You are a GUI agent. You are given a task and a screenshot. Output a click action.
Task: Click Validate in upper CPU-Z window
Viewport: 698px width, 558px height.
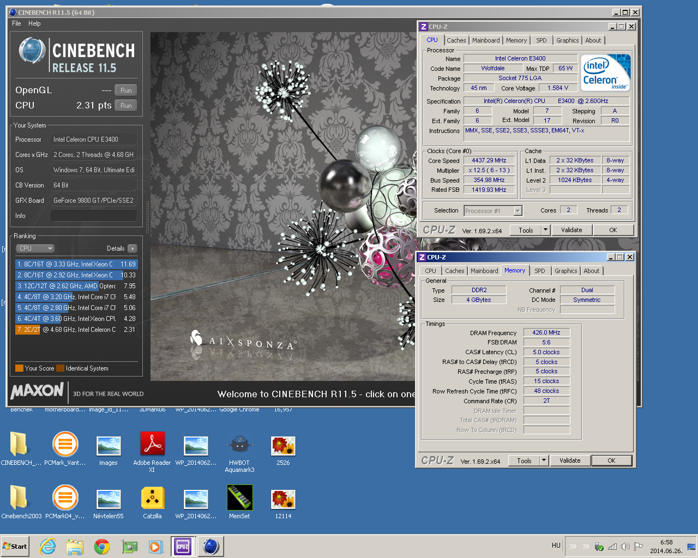pyautogui.click(x=571, y=231)
